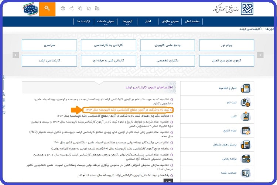Open رشته‌ها و مواد امتحانی announcement link
Viewport: 277px width, 185px height.
(124, 175)
